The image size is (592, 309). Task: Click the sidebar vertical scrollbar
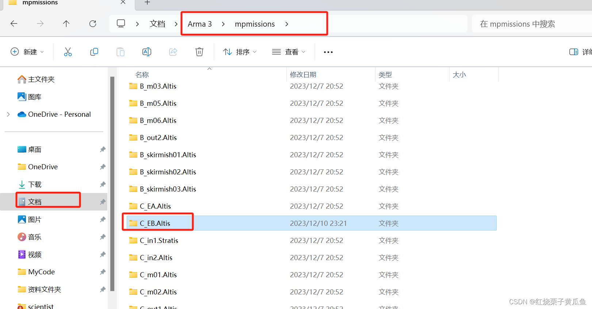112,184
